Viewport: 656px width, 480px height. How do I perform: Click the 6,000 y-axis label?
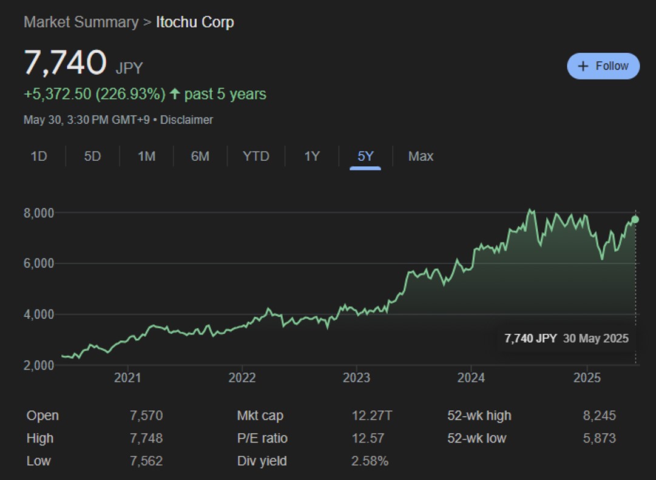[39, 263]
